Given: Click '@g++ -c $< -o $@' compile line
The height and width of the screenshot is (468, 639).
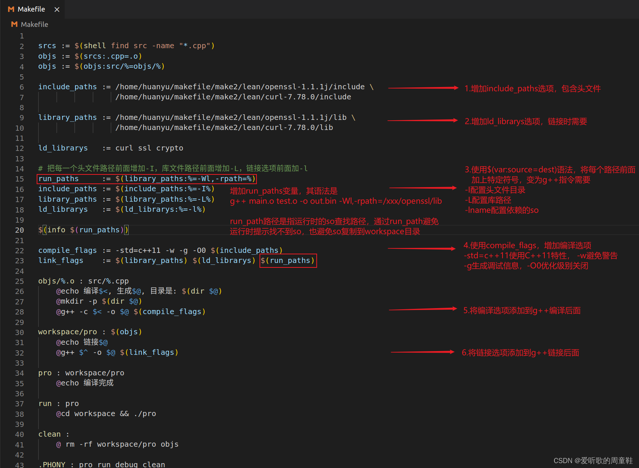Looking at the screenshot, I should point(131,312).
